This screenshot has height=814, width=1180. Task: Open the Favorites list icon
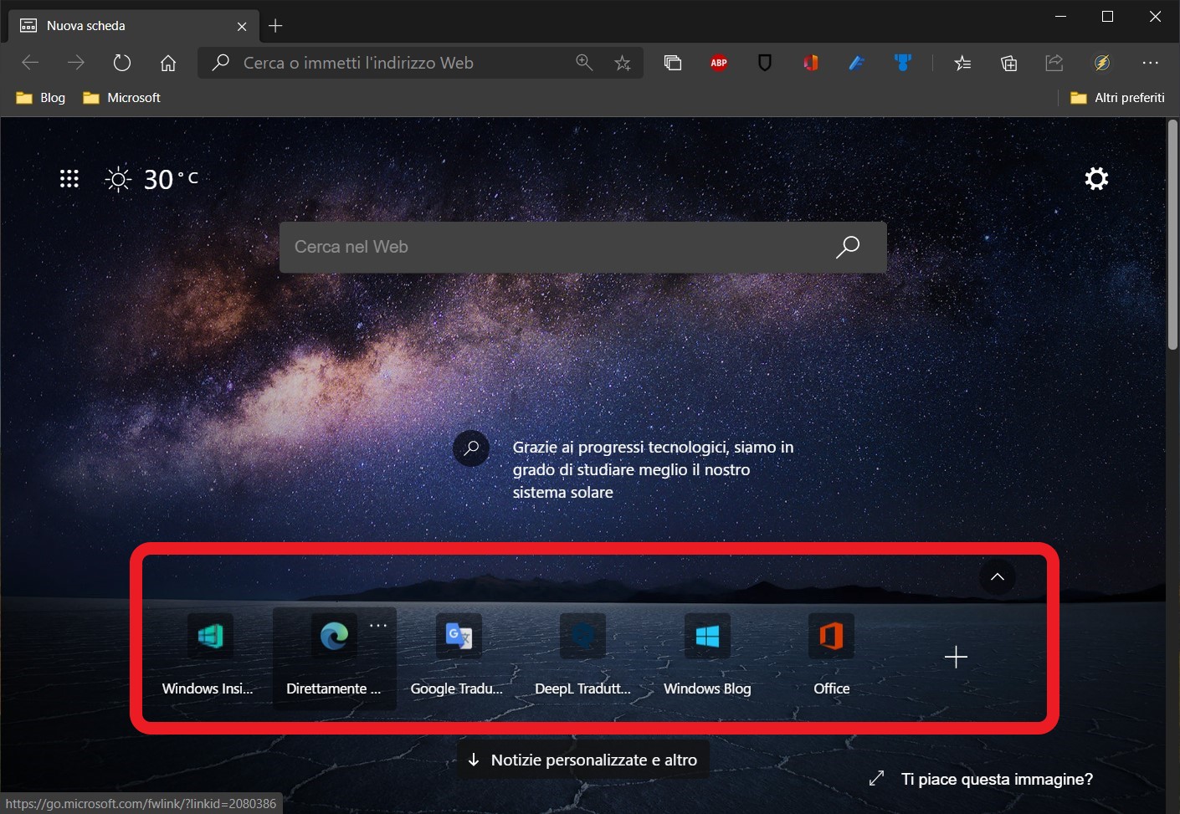(x=962, y=63)
